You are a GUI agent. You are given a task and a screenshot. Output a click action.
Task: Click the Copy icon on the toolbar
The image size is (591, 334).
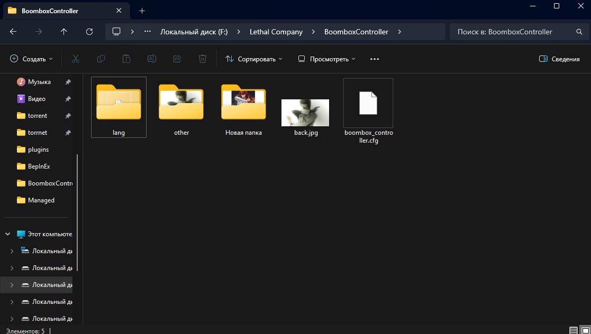pyautogui.click(x=101, y=59)
